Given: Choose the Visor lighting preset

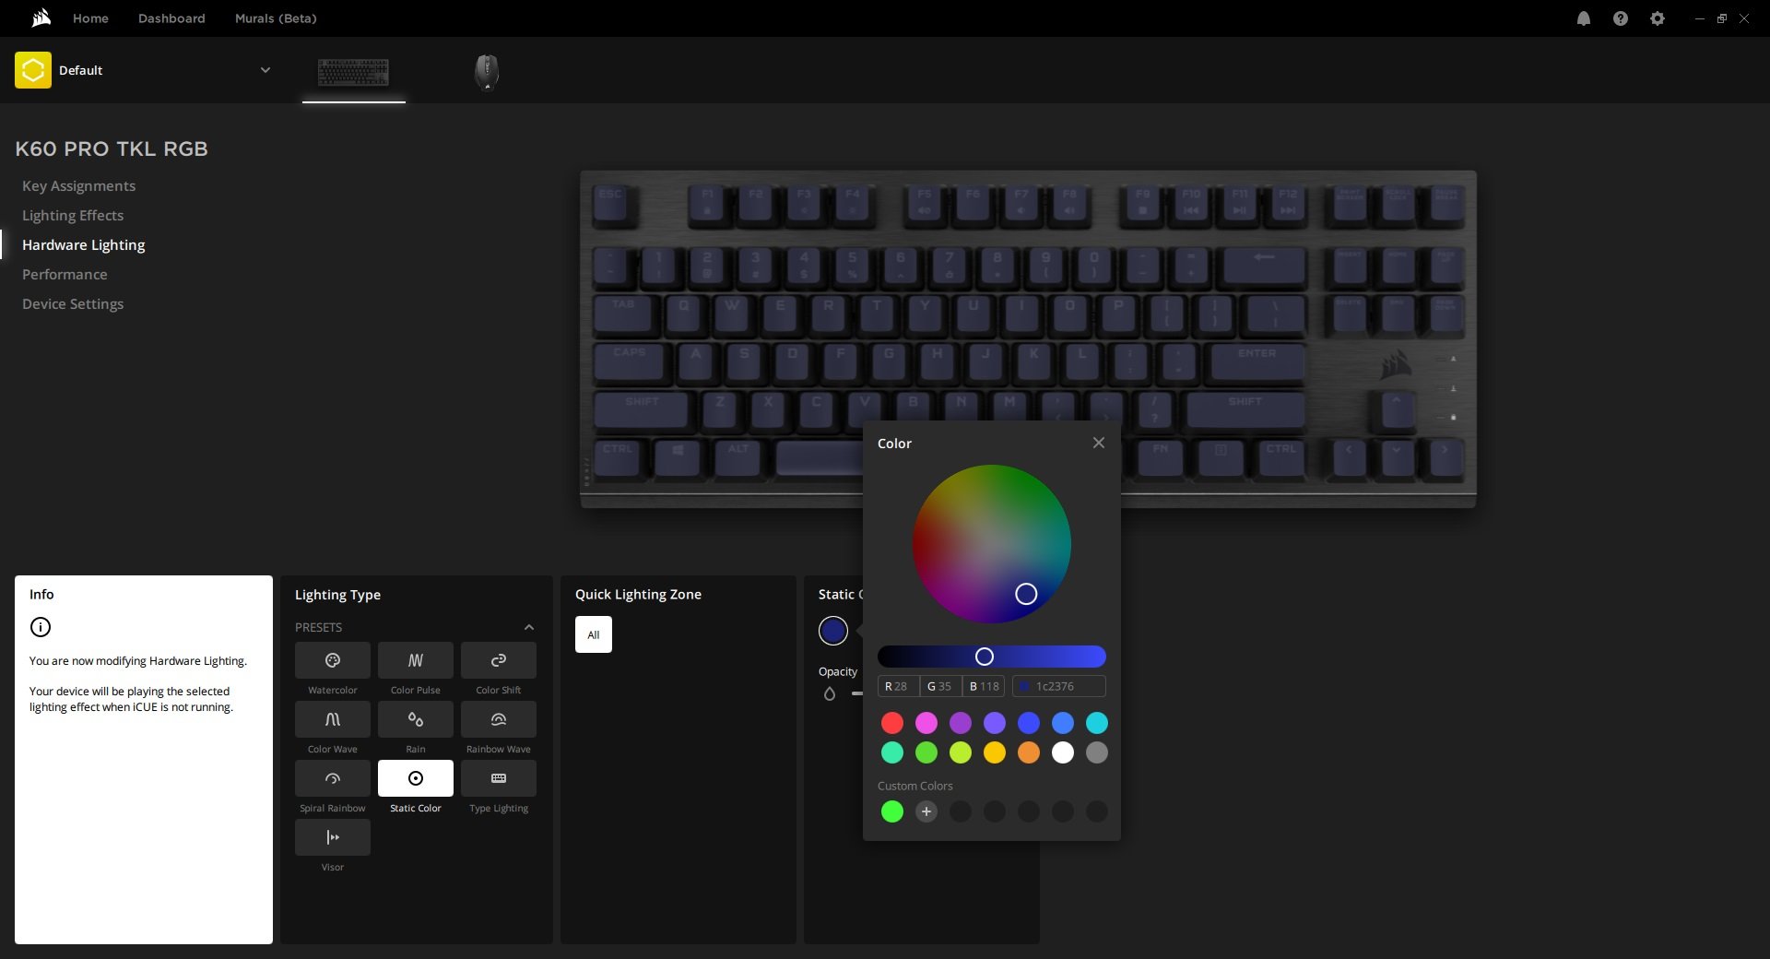Looking at the screenshot, I should click(x=333, y=837).
